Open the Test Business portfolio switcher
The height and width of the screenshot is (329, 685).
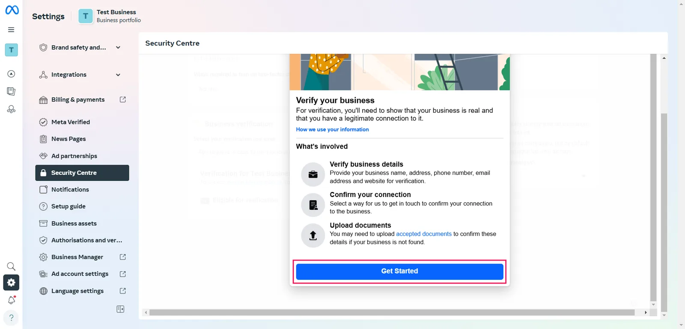110,16
